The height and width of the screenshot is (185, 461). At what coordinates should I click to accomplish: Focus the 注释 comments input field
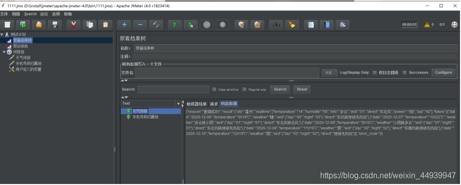click(x=295, y=56)
